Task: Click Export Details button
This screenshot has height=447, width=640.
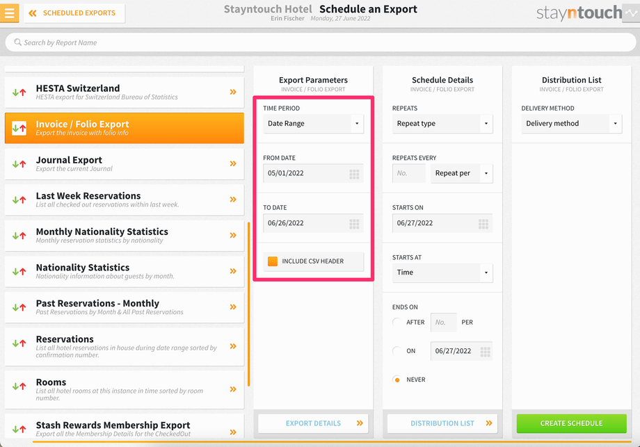Action: 313,423
